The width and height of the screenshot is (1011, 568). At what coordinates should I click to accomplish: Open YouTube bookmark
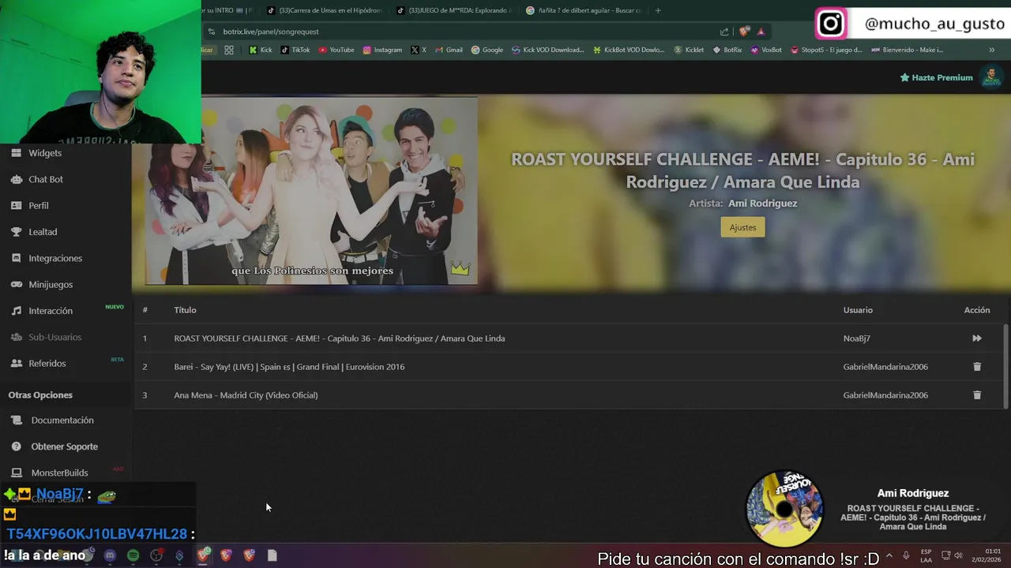pyautogui.click(x=336, y=50)
